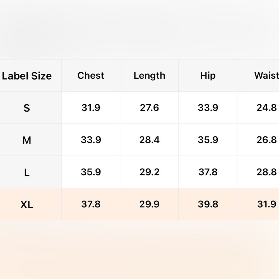This screenshot has width=279, height=279.
Task: Click the Chest column header
Action: (91, 75)
